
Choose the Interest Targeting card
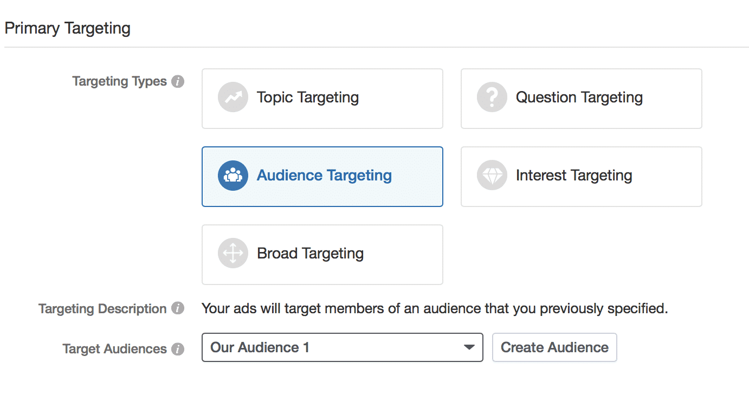582,177
